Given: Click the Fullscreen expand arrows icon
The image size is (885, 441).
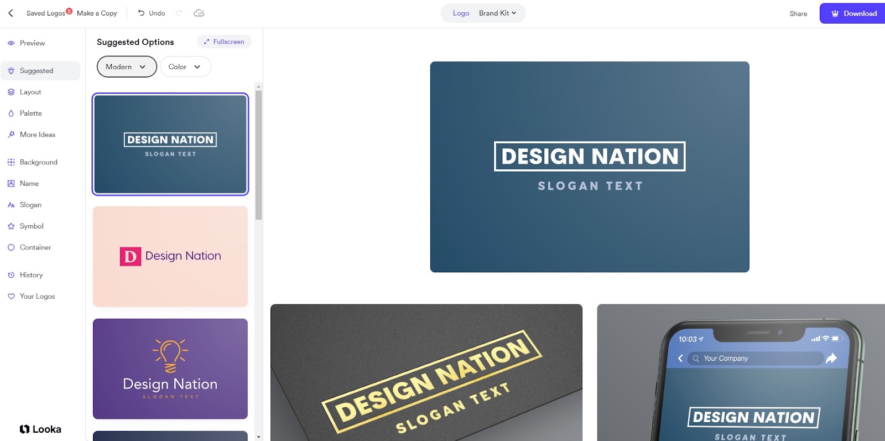Looking at the screenshot, I should (207, 41).
